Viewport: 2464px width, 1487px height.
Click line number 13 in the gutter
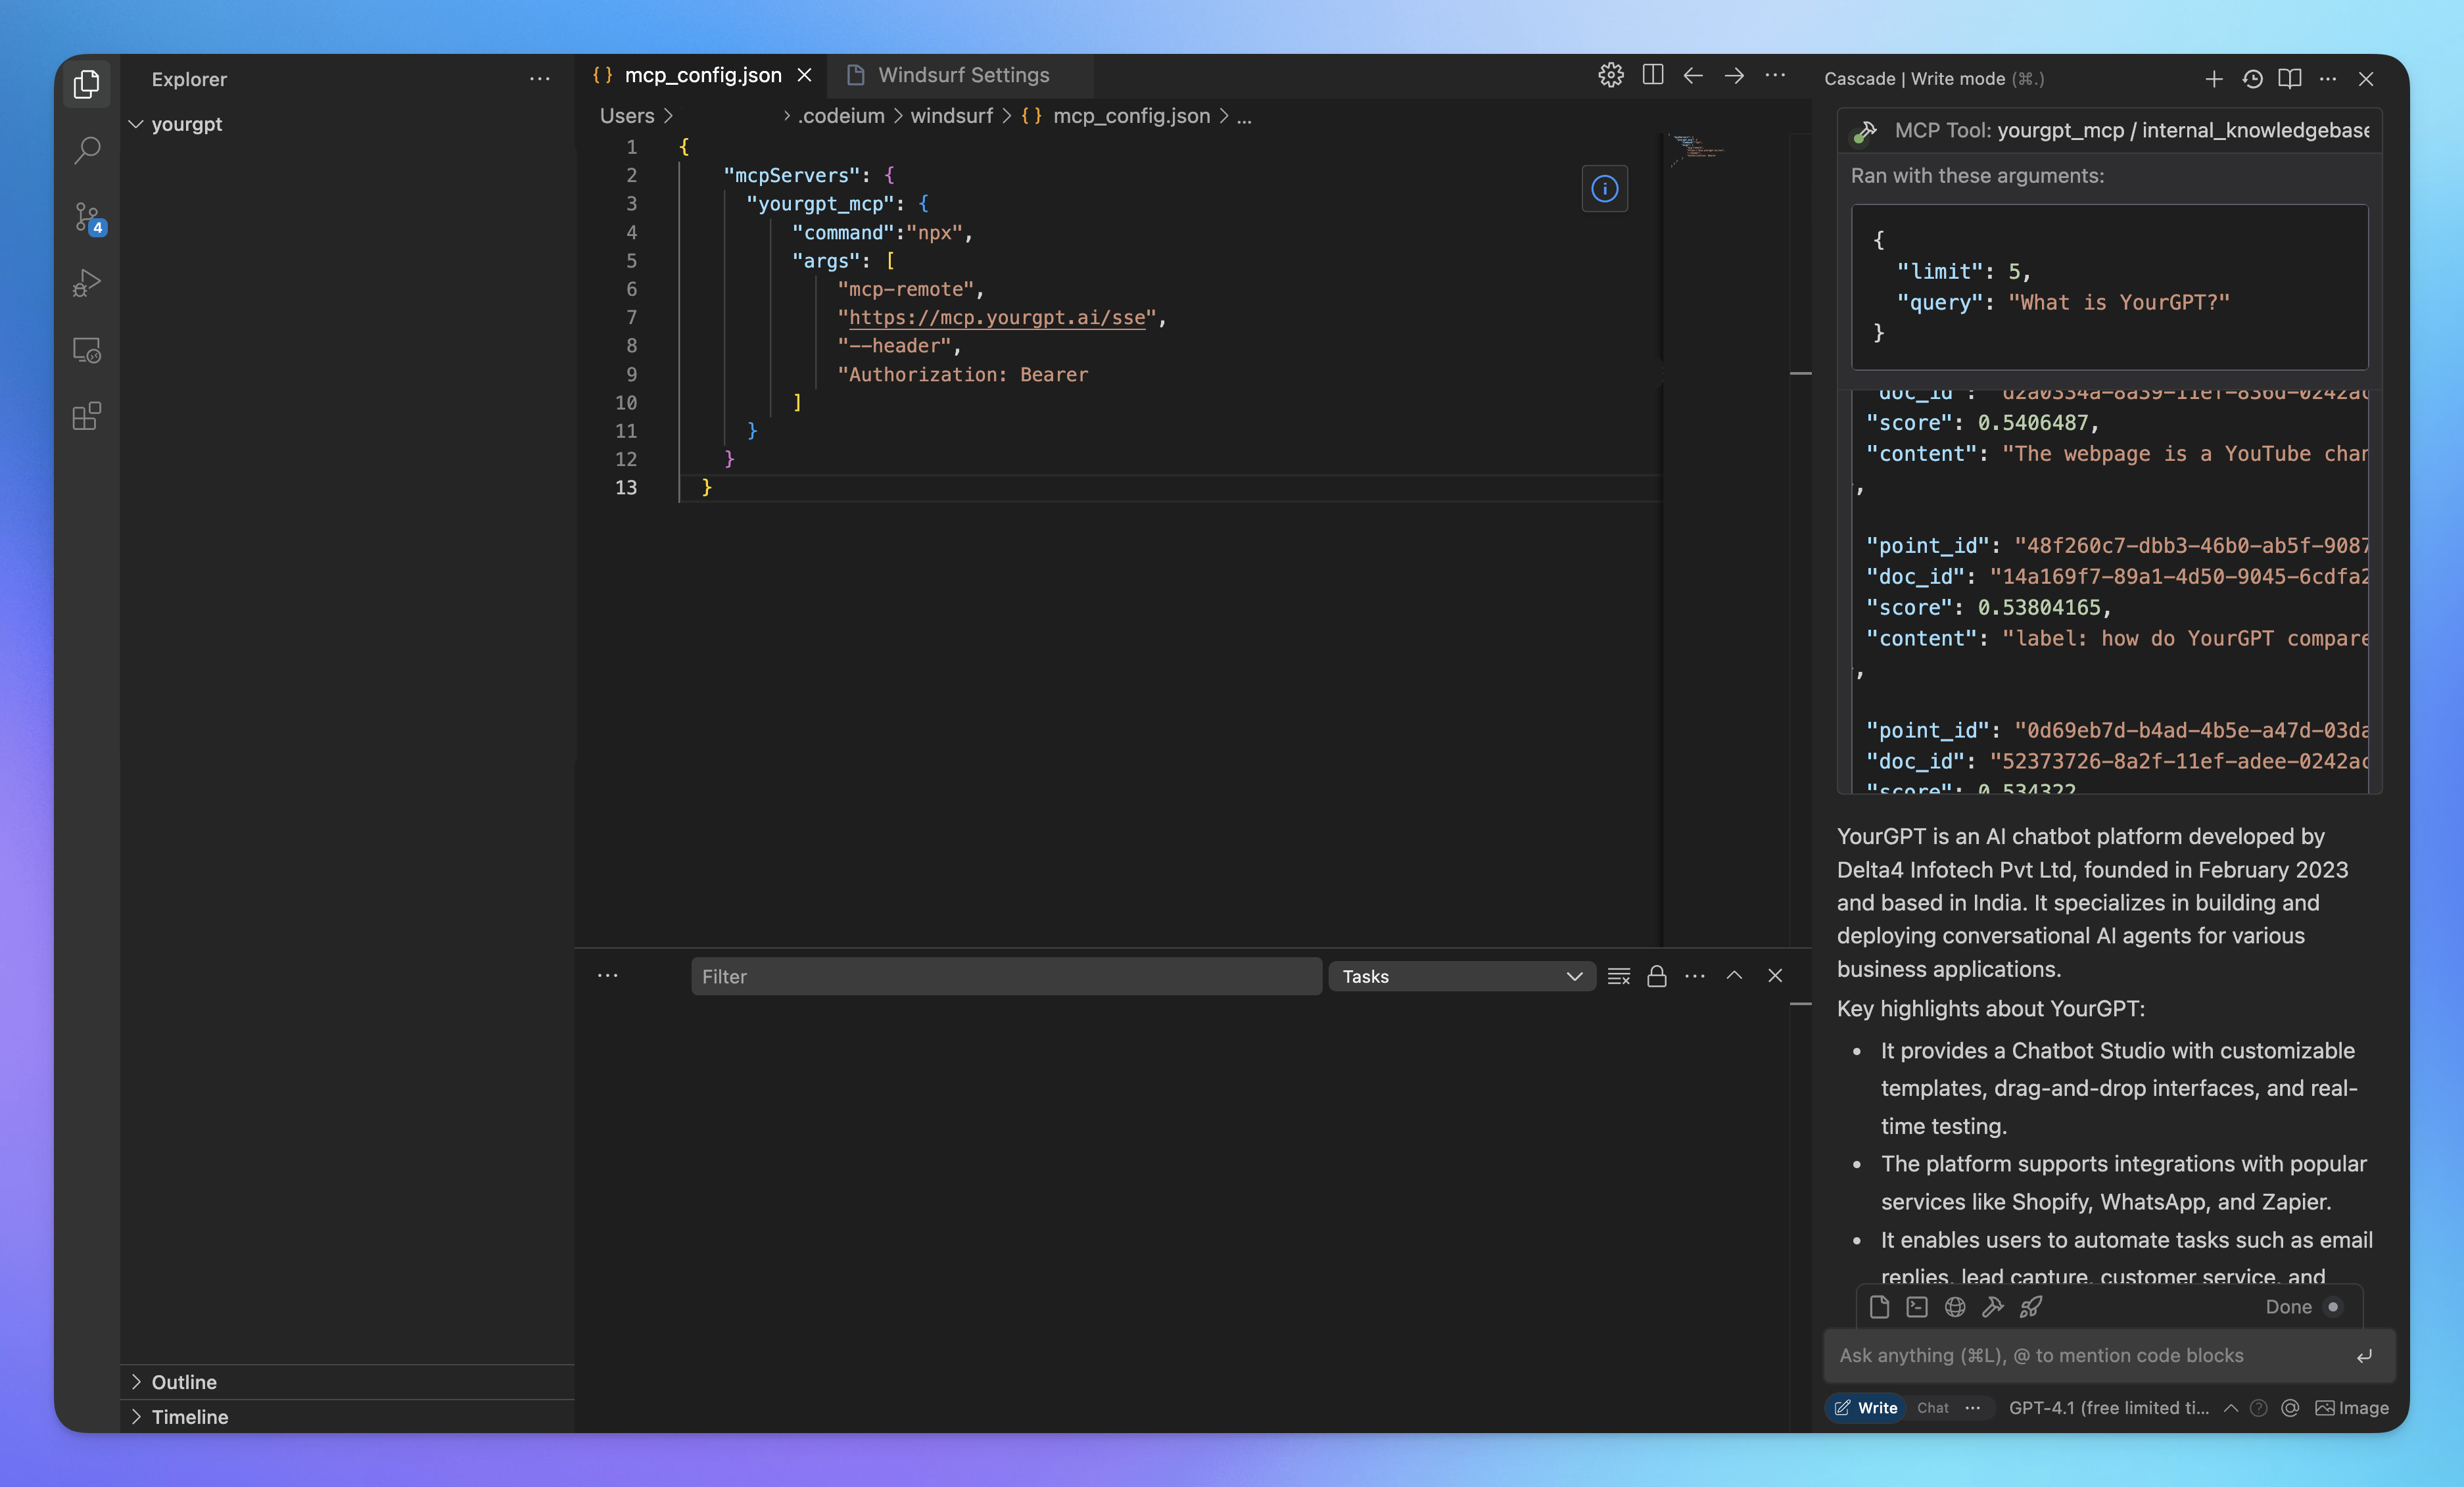point(625,488)
